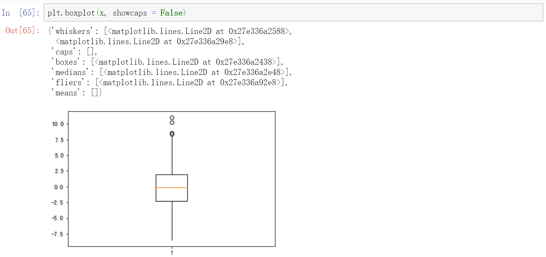
Task: Click the '1' x-axis tick label below the plot
Action: [x=172, y=252]
